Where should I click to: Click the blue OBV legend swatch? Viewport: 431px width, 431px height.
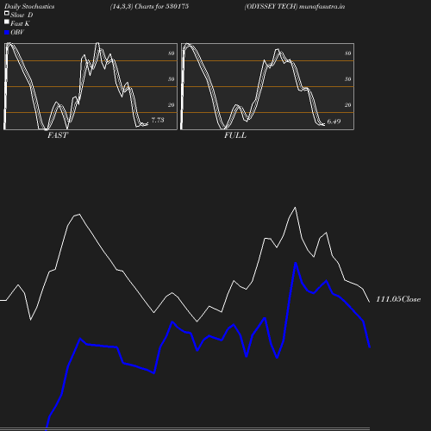pos(7,33)
